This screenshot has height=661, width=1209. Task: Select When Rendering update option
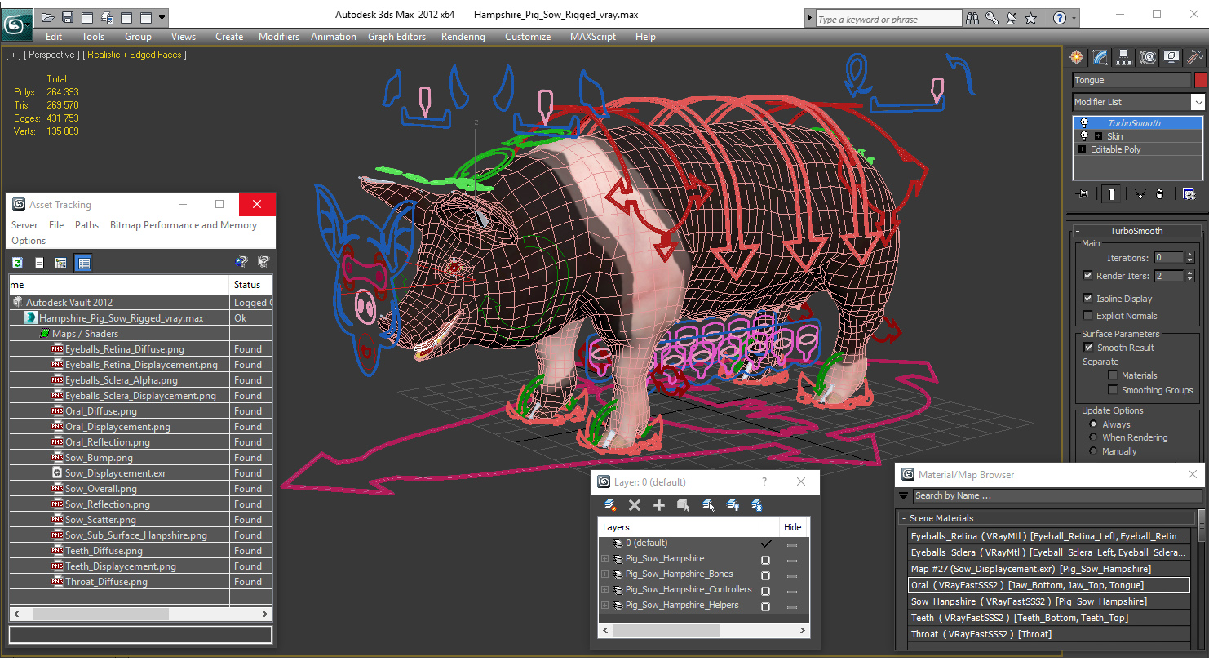point(1094,437)
